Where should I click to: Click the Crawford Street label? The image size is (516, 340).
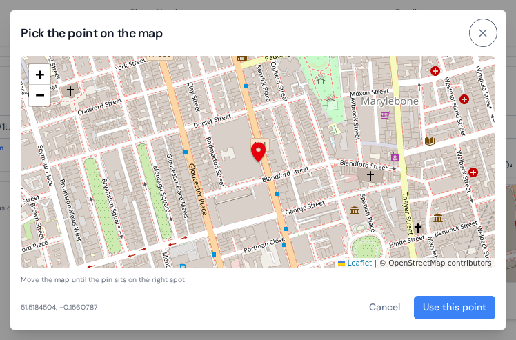click(99, 107)
